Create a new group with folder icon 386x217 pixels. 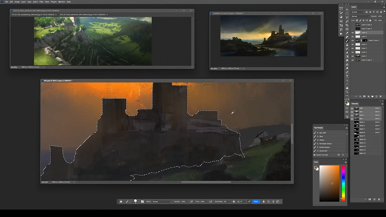(372, 96)
